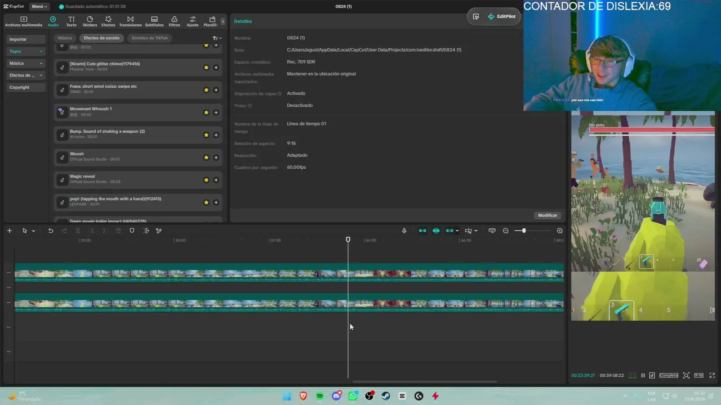Toggle favorite star on pop! sound
This screenshot has height=405, width=721.
tap(206, 202)
